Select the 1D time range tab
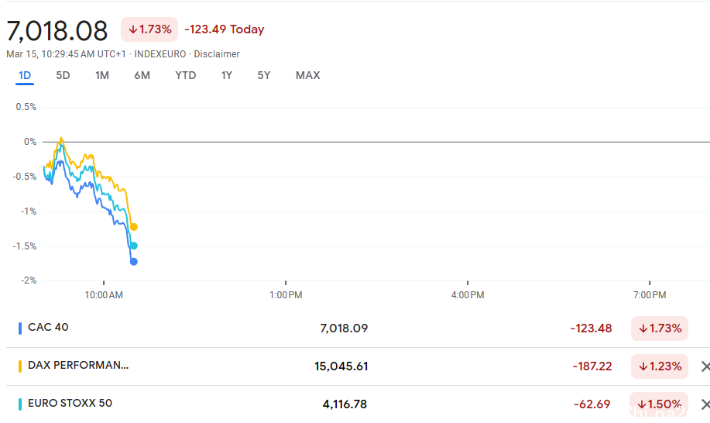Screen dimensions: 710x423 point(25,75)
